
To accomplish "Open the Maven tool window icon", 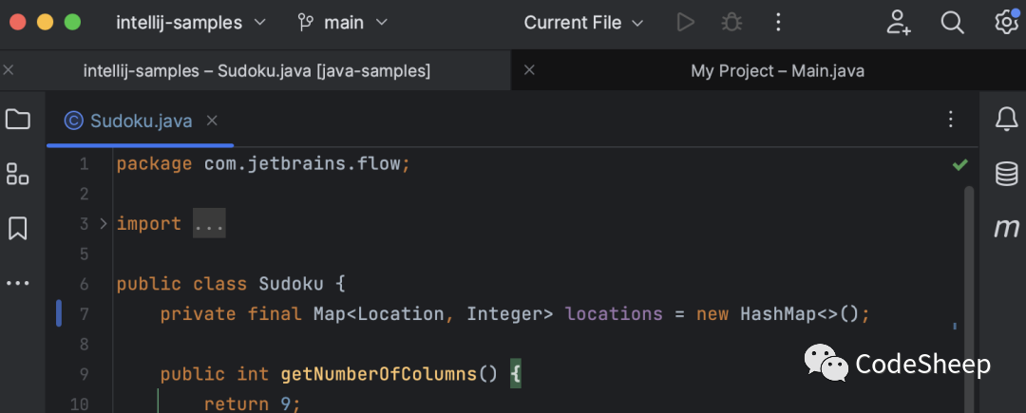I will coord(1006,228).
